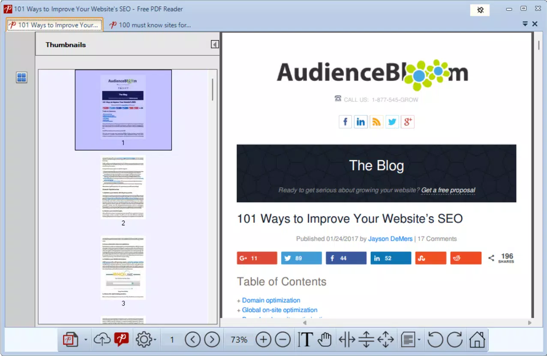Click the Google Plus icon under logo
The width and height of the screenshot is (547, 356).
[x=408, y=122]
